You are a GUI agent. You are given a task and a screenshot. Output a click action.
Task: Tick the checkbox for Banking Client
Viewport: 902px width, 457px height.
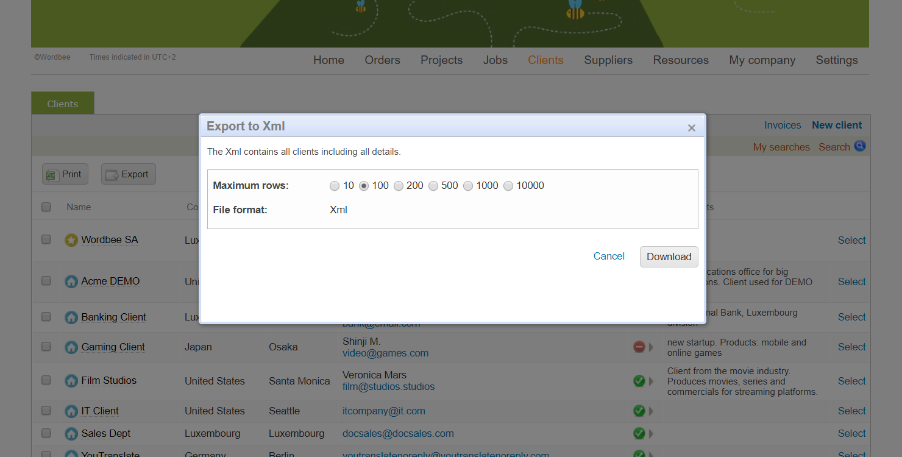pos(46,317)
